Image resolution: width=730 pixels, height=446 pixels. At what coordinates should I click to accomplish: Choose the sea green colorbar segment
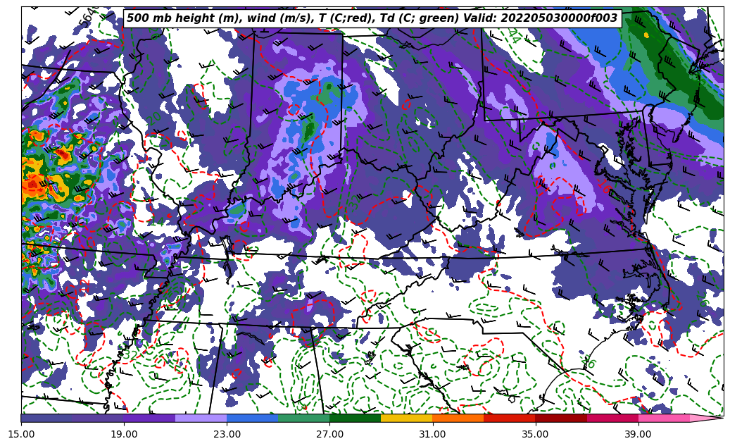(x=303, y=419)
